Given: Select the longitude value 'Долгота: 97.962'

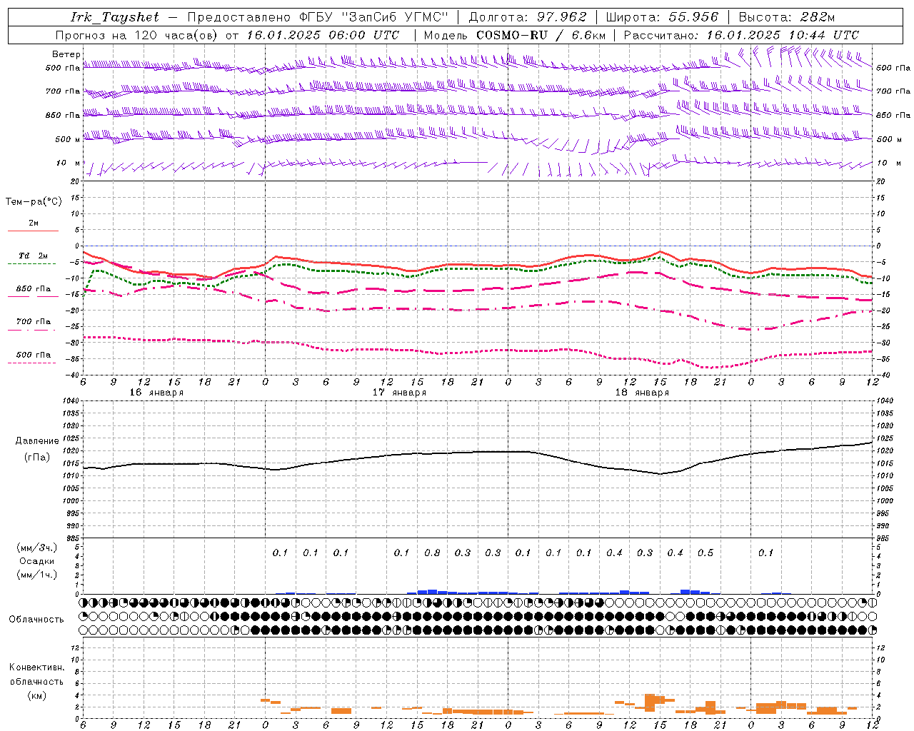Looking at the screenshot, I should click(x=527, y=17).
